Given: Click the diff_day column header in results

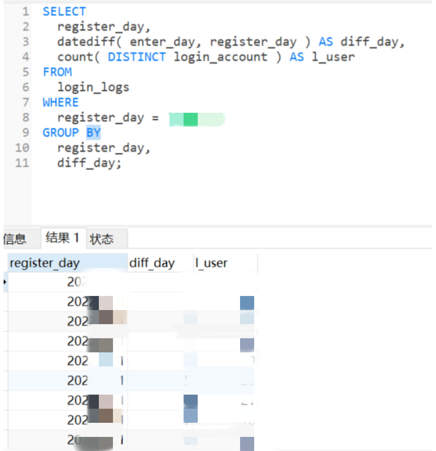Looking at the screenshot, I should click(161, 263).
